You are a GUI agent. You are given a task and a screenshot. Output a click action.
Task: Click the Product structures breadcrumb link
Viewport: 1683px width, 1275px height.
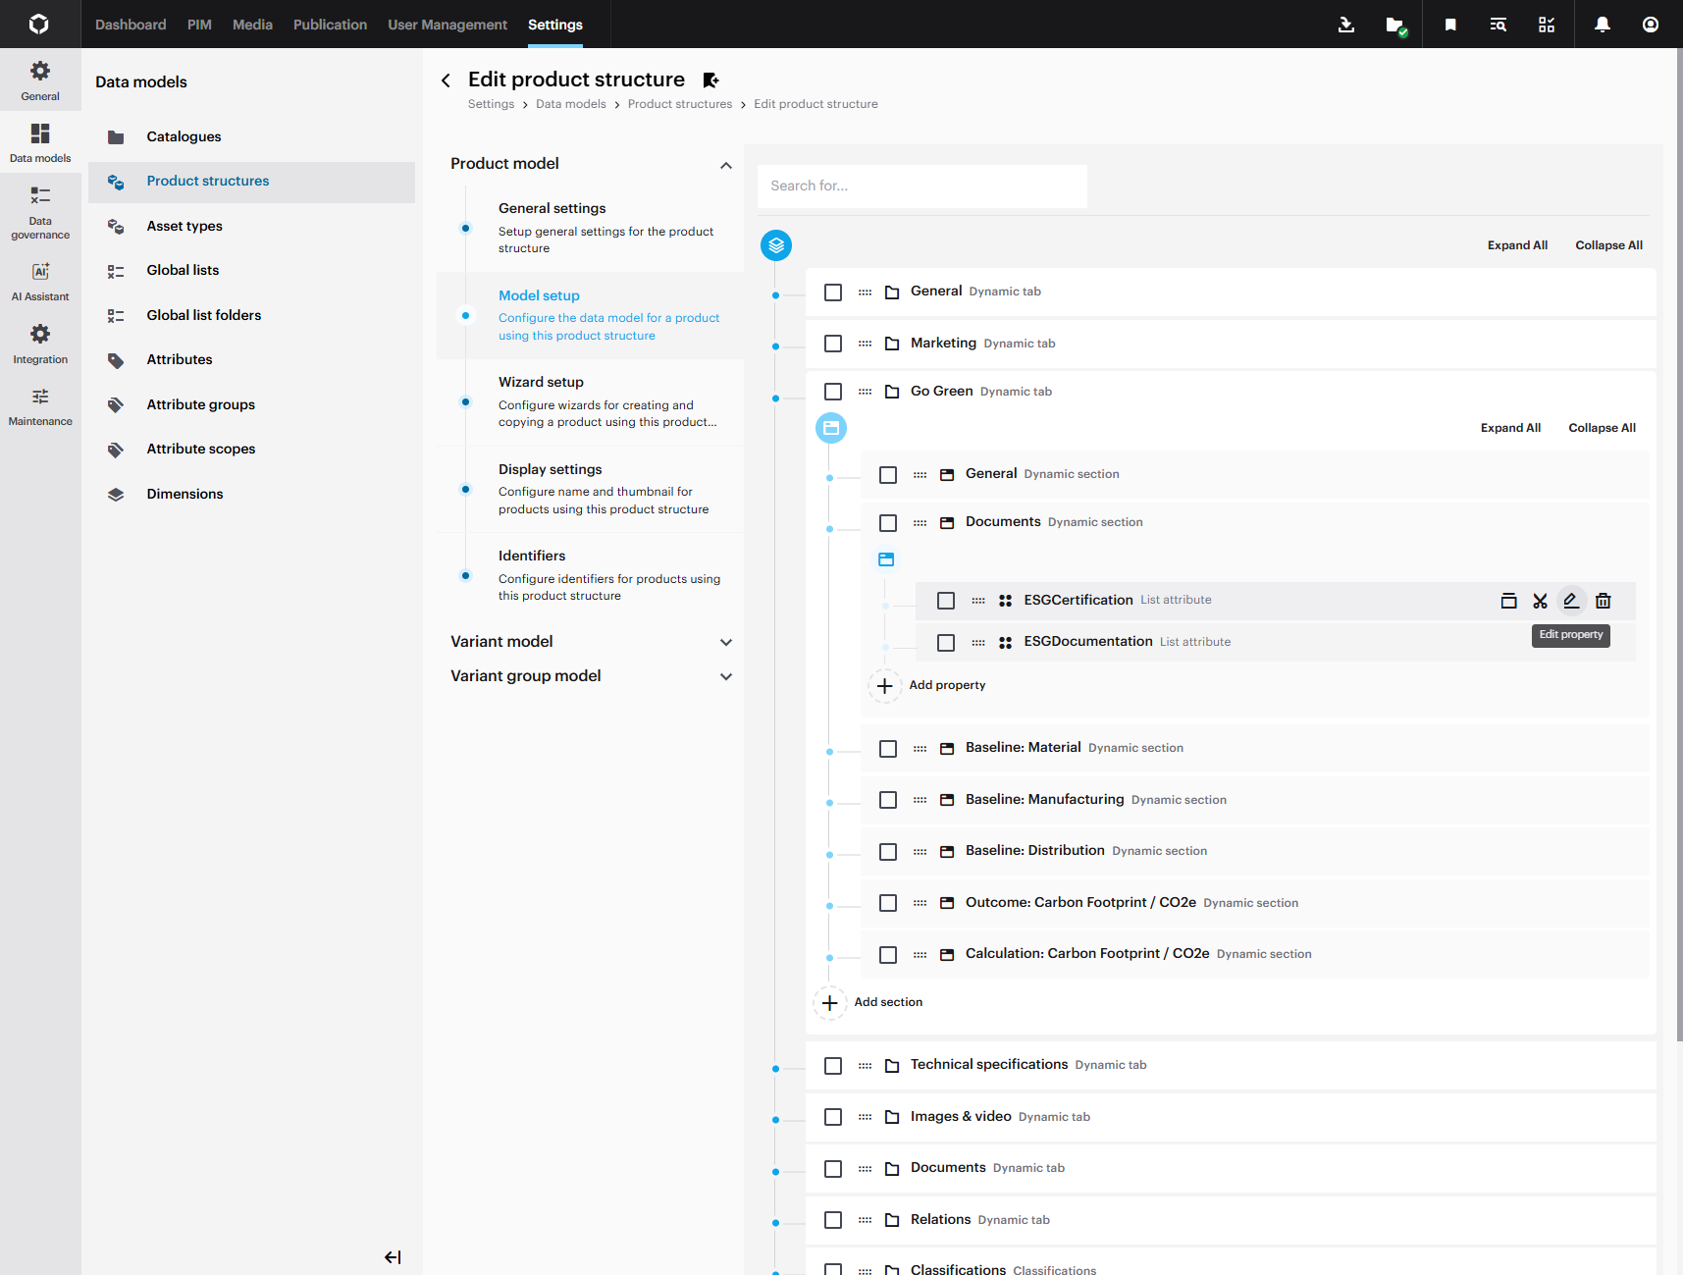pos(679,104)
